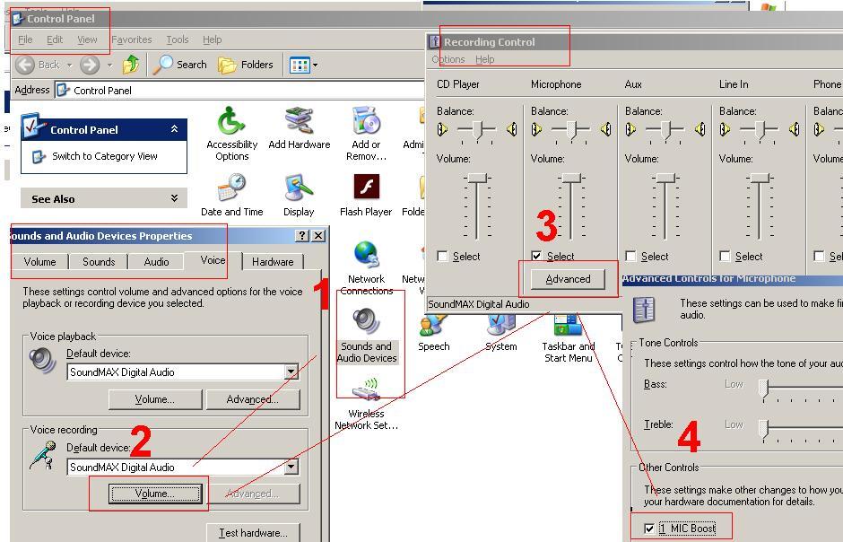Image resolution: width=843 pixels, height=542 pixels.
Task: Open voice playback default device dropdown
Action: point(291,372)
